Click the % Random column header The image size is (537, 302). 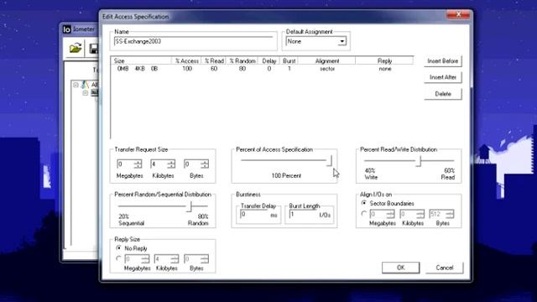[x=242, y=61]
